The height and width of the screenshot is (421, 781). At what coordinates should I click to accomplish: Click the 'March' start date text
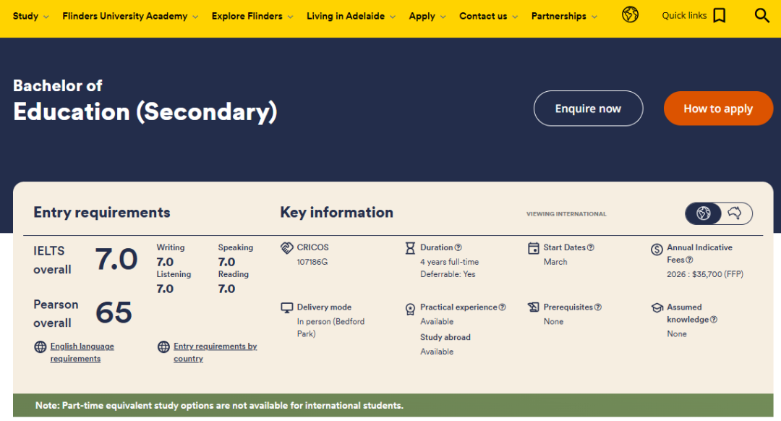click(x=555, y=262)
